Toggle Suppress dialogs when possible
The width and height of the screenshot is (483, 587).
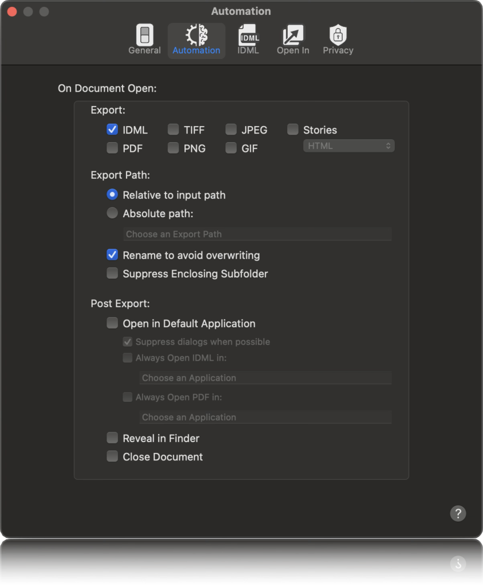128,342
